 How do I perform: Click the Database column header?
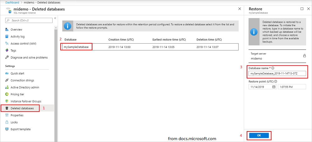70,40
